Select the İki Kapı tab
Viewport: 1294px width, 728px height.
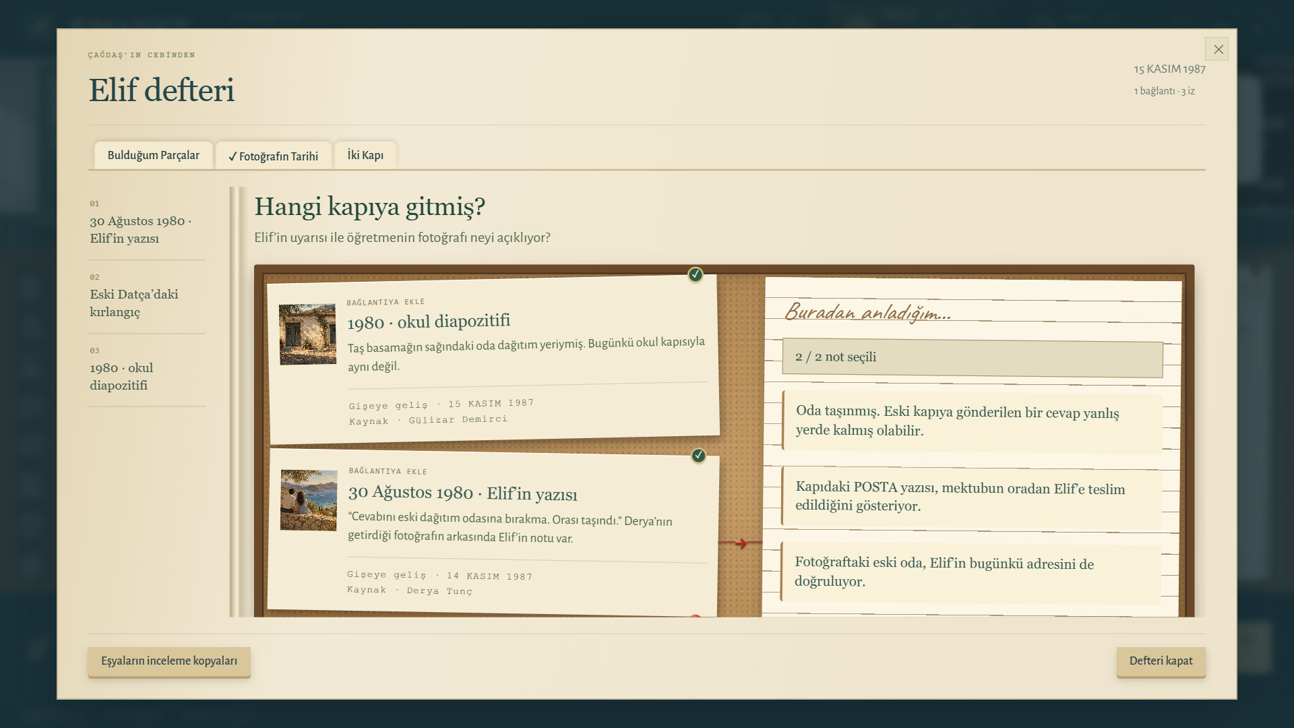point(365,155)
